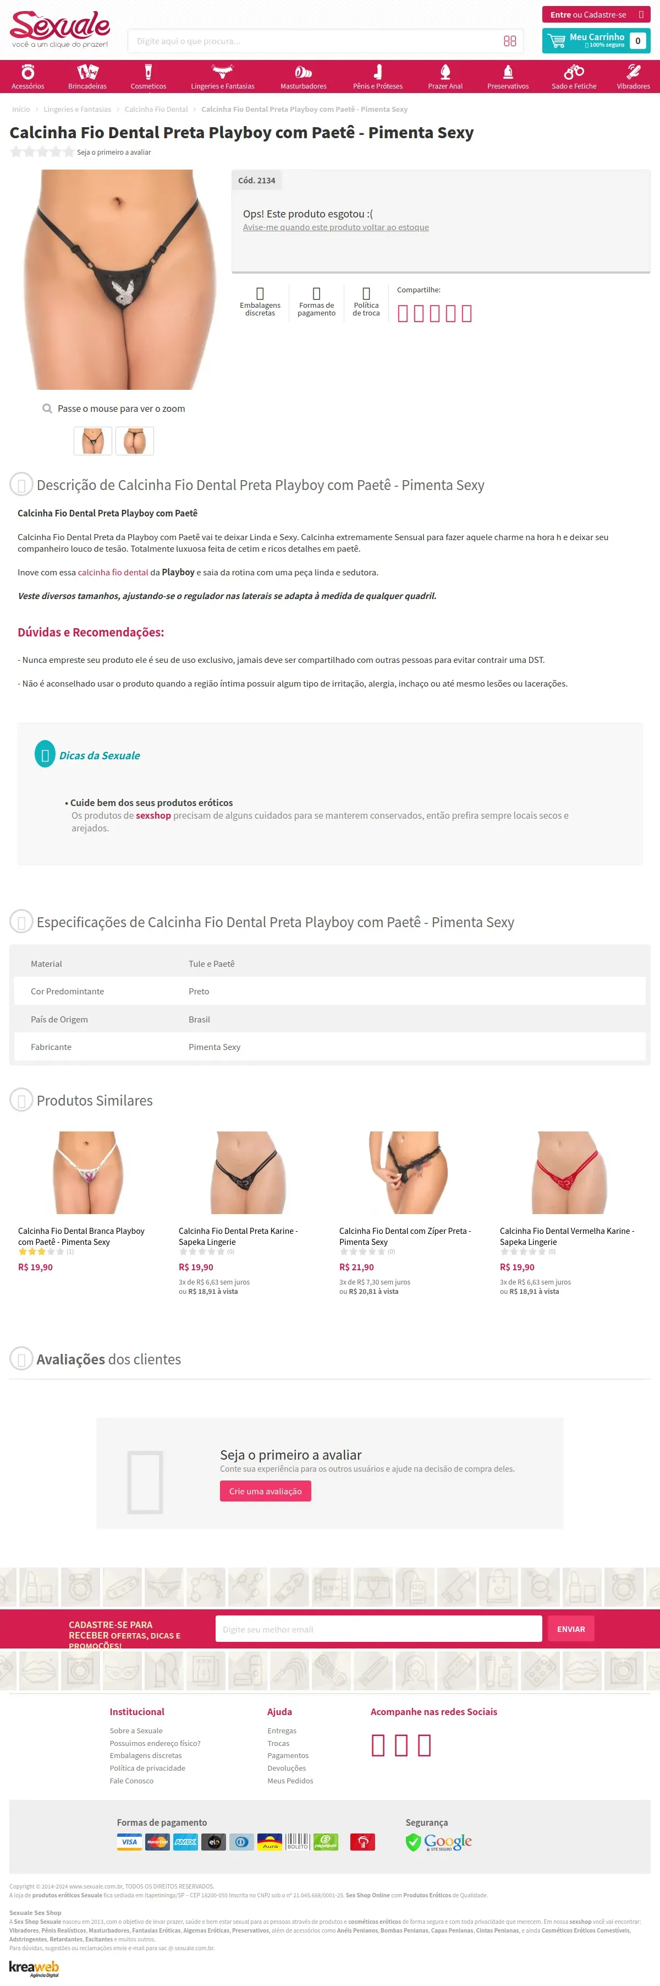Focus the product search field

316,41
